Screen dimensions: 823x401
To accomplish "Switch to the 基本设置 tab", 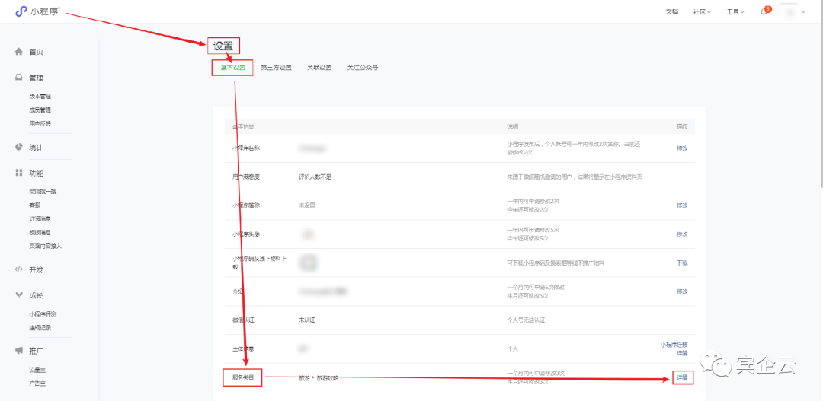I will pyautogui.click(x=232, y=68).
